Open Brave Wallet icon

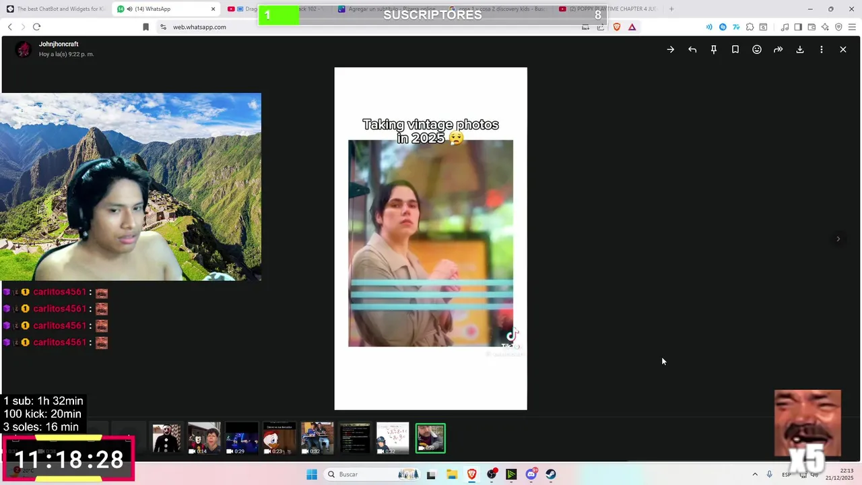pyautogui.click(x=811, y=27)
